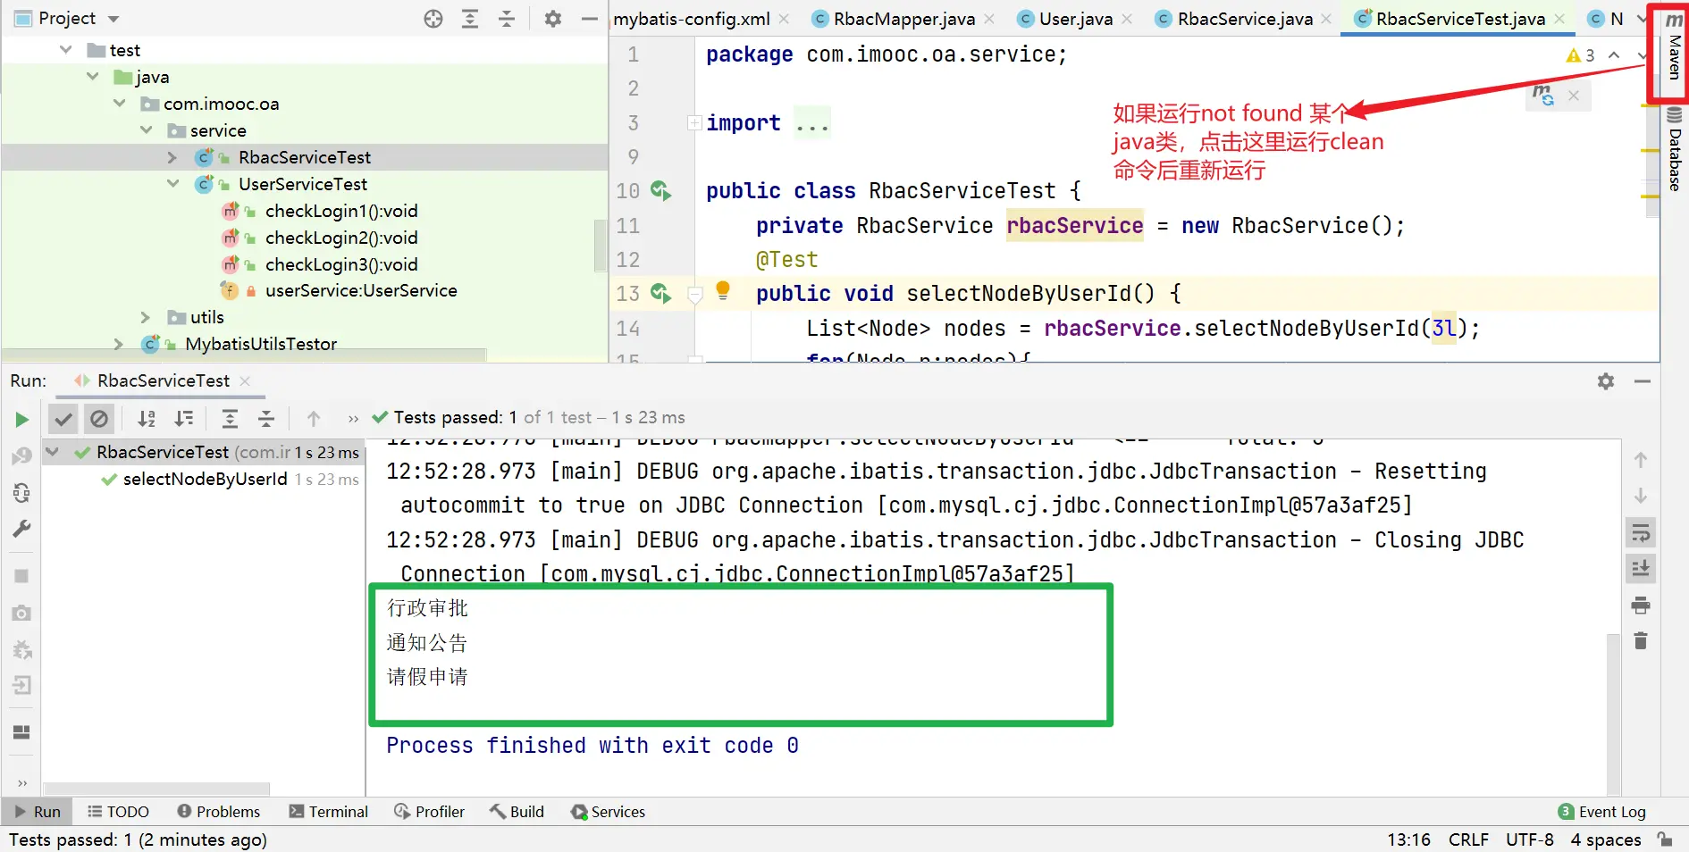Click the run gutter icon beside line 13

(660, 293)
